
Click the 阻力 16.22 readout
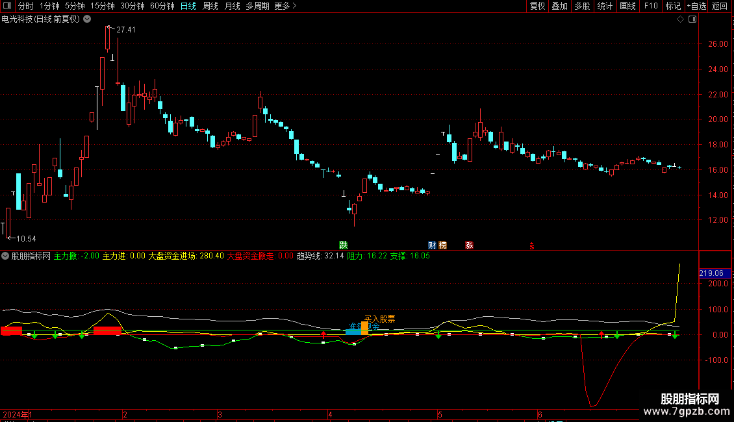click(367, 256)
